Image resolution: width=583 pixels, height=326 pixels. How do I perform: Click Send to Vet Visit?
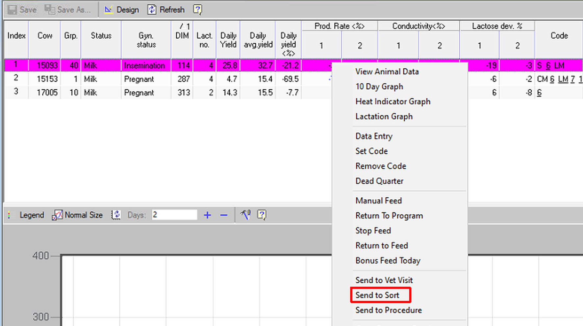click(384, 280)
